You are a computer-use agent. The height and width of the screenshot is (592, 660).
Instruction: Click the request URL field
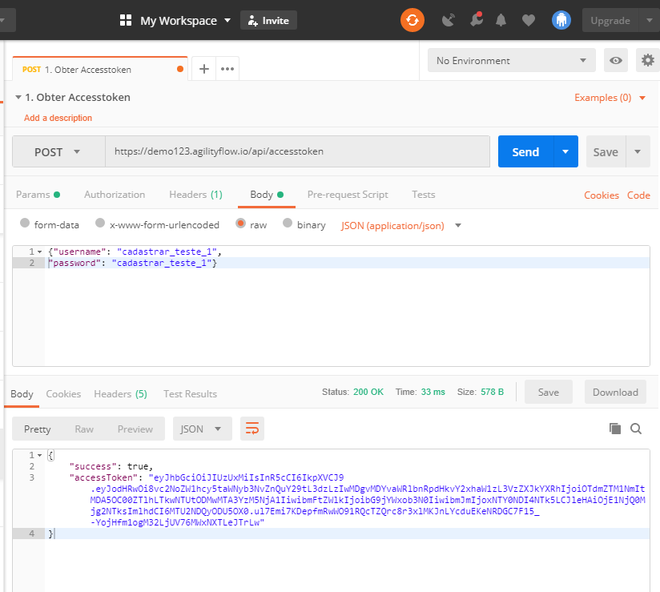tap(298, 151)
